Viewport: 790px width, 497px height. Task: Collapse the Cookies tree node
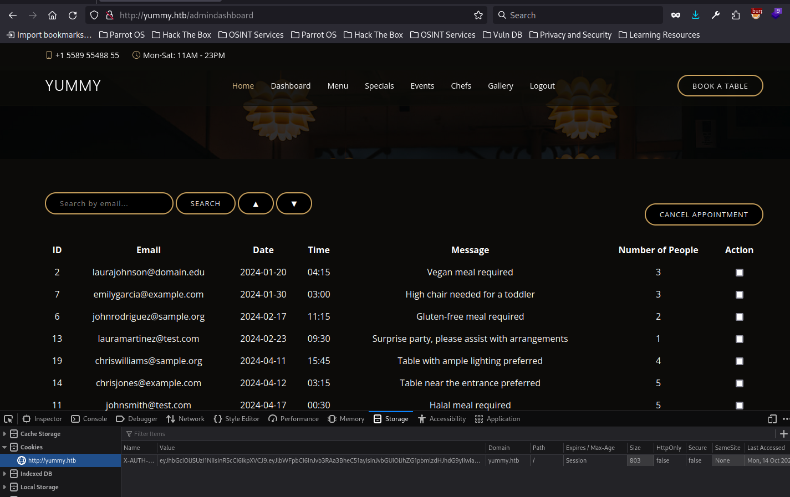(x=5, y=447)
